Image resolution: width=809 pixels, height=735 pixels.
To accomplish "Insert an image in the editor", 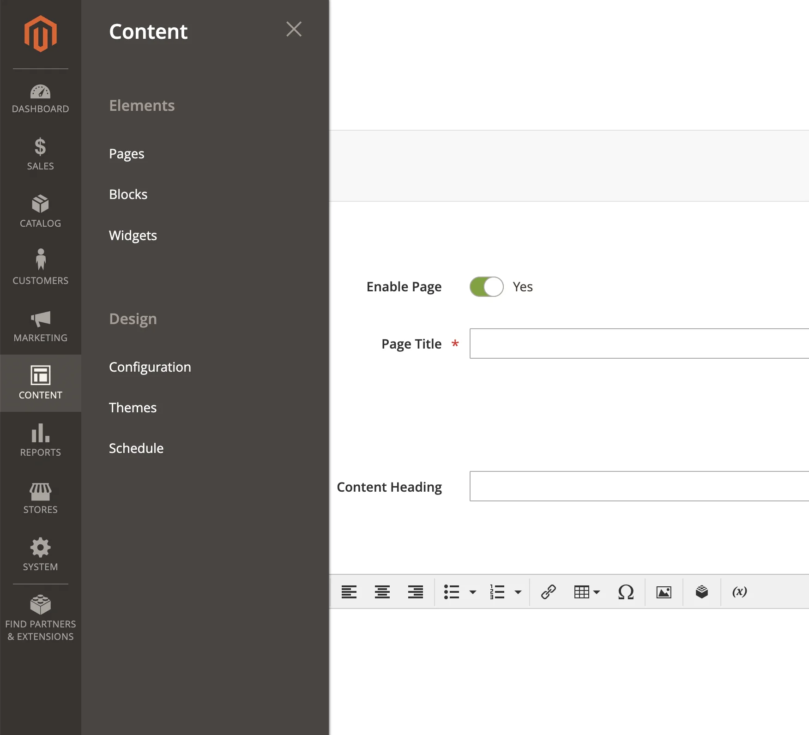I will tap(664, 592).
